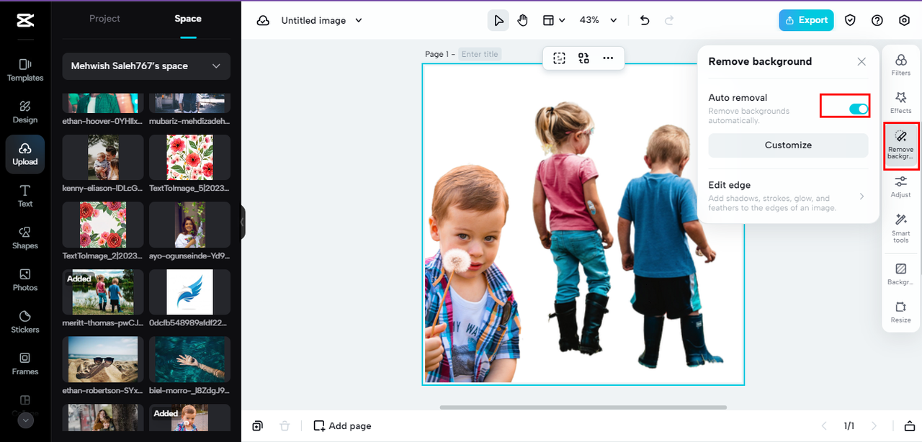This screenshot has height=442, width=922.
Task: Open the Templates panel
Action: click(x=25, y=70)
